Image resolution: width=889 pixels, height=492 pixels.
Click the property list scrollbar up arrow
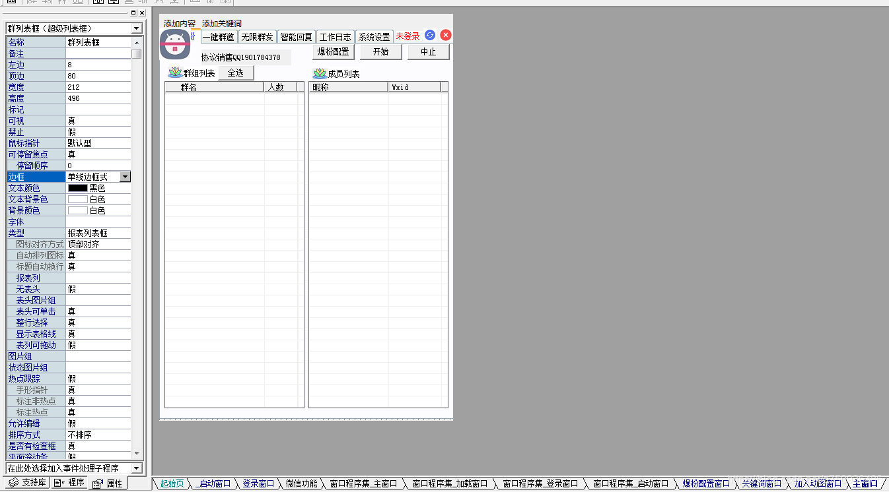(137, 42)
